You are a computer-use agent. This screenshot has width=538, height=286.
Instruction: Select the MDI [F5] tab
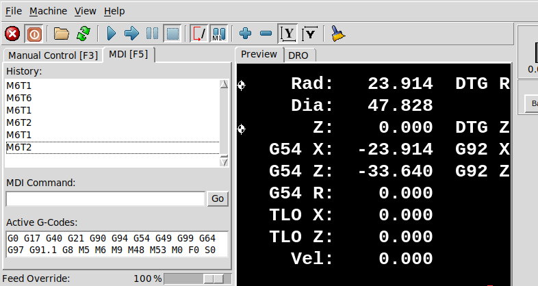[129, 55]
